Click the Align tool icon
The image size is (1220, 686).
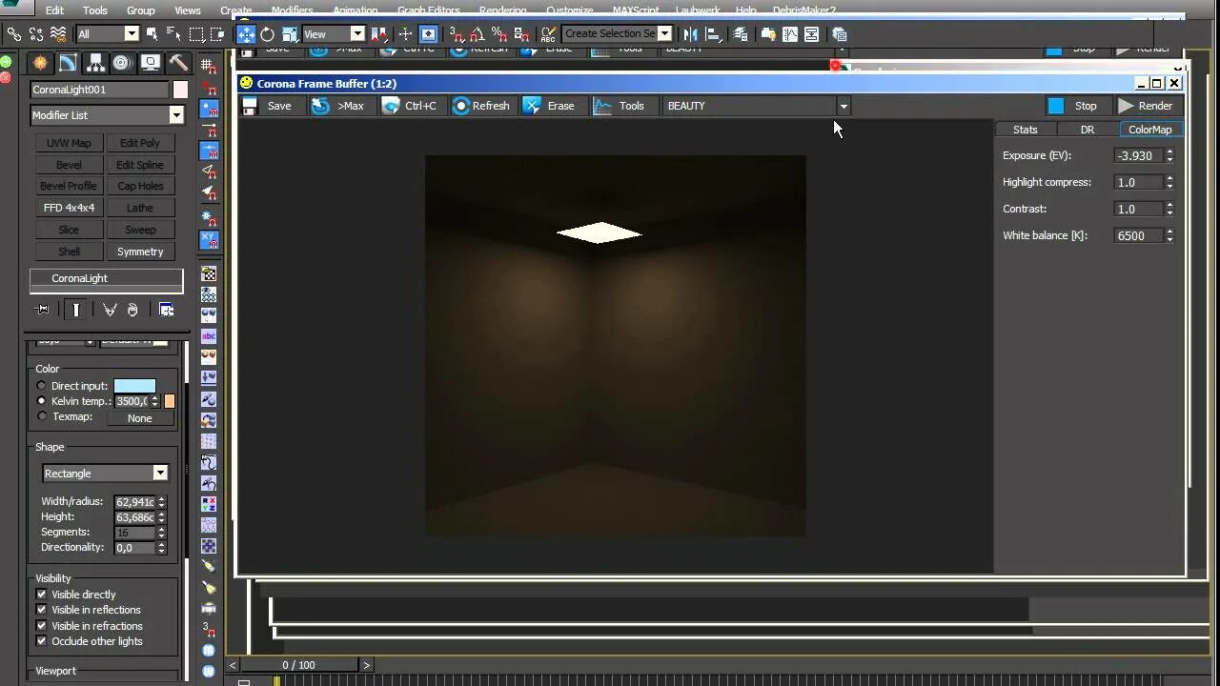[x=713, y=34]
